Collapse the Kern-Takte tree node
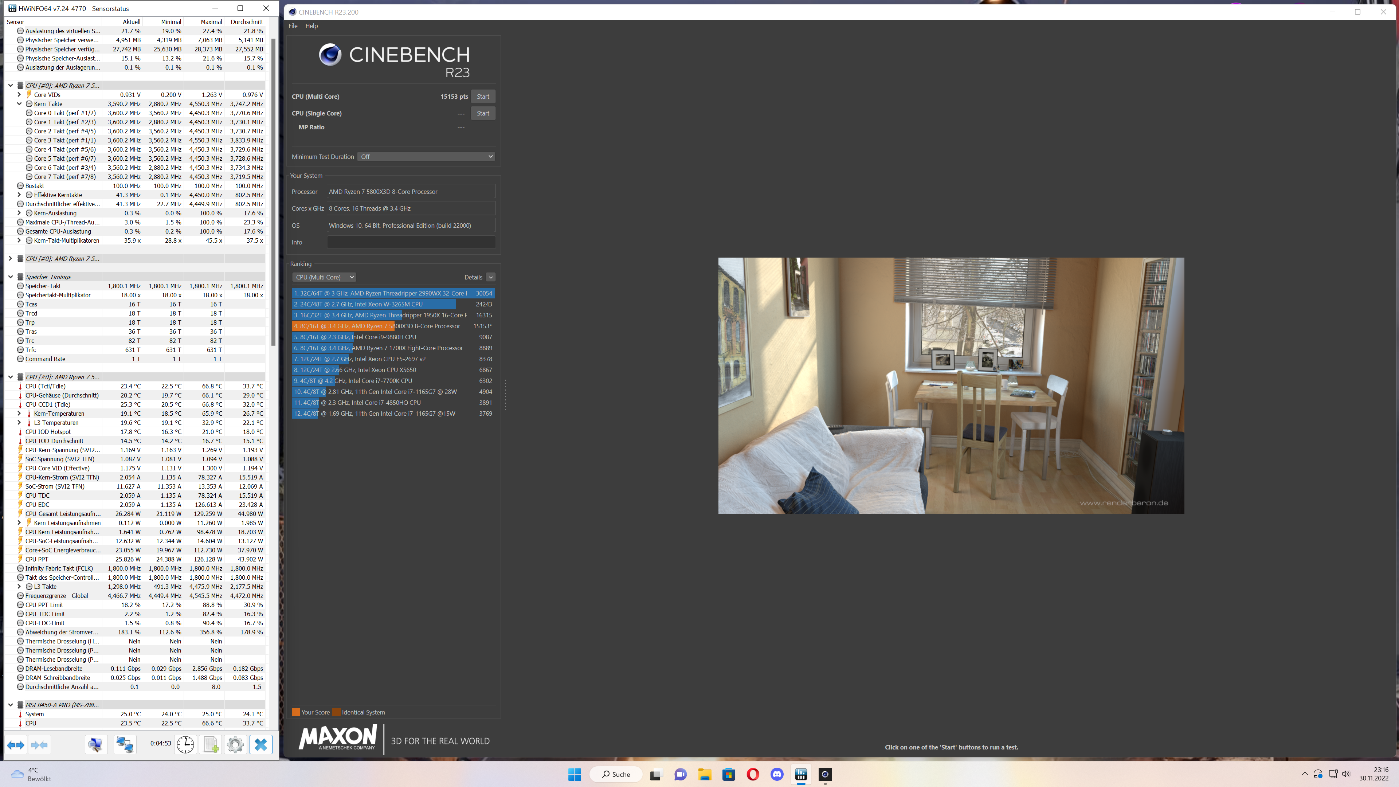 coord(20,104)
